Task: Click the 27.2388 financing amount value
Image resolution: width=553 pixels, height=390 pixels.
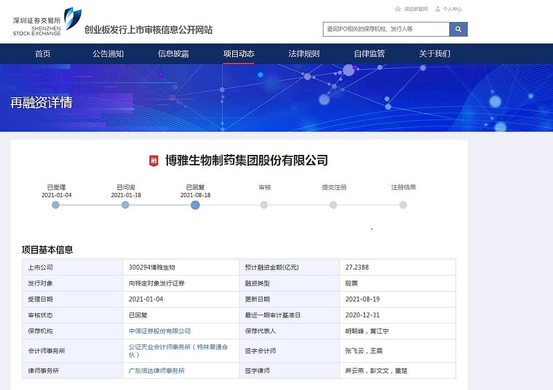Action: tap(357, 268)
